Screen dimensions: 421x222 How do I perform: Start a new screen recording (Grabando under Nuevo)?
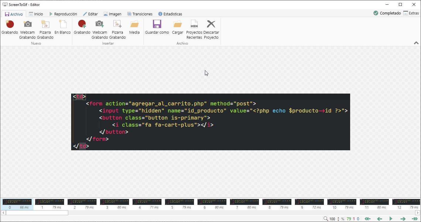pyautogui.click(x=10, y=27)
